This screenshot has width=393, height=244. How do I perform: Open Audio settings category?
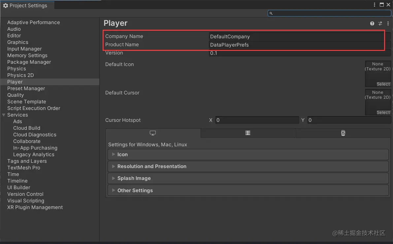click(x=14, y=29)
